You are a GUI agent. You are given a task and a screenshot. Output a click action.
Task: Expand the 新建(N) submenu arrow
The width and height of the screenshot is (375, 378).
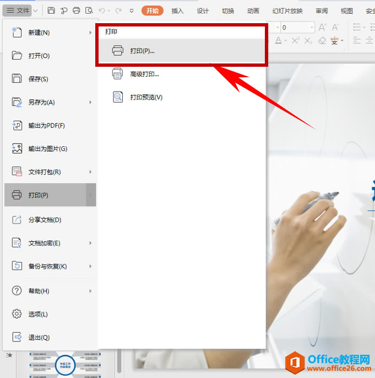pos(90,33)
